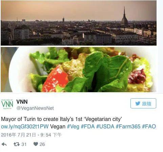This screenshot has width=163, height=152.
Task: Click the tweet text about Mayor of Turin
Action: click(61, 119)
